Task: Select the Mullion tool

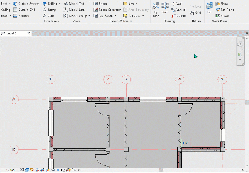Action: tap(21, 15)
